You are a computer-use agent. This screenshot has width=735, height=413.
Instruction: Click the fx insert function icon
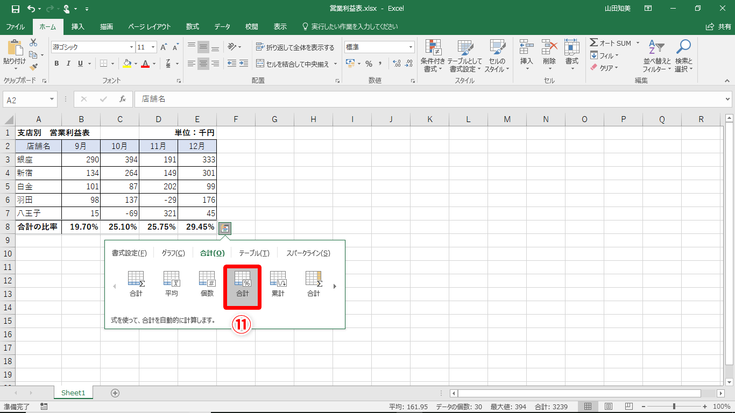(123, 99)
